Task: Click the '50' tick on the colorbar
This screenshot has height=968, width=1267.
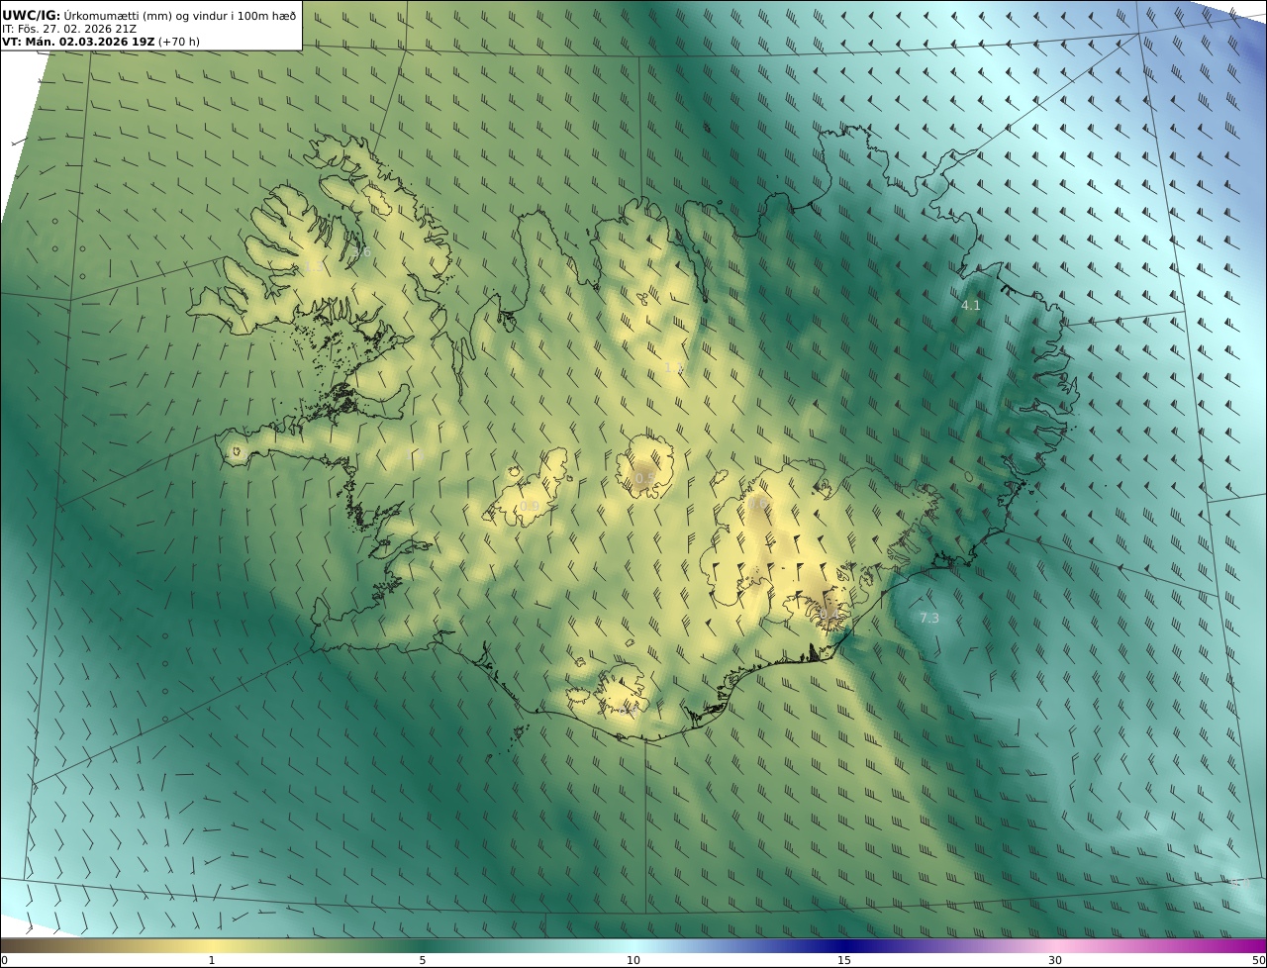Action: tap(1259, 960)
